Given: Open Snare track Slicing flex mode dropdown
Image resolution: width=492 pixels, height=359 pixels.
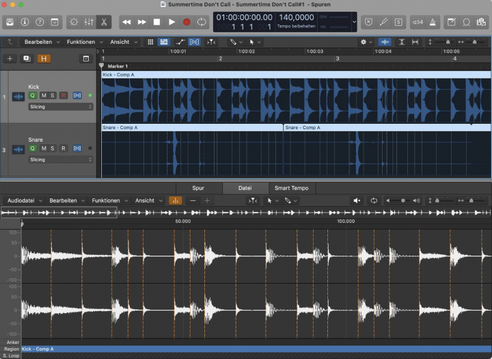Looking at the screenshot, I should coord(61,159).
